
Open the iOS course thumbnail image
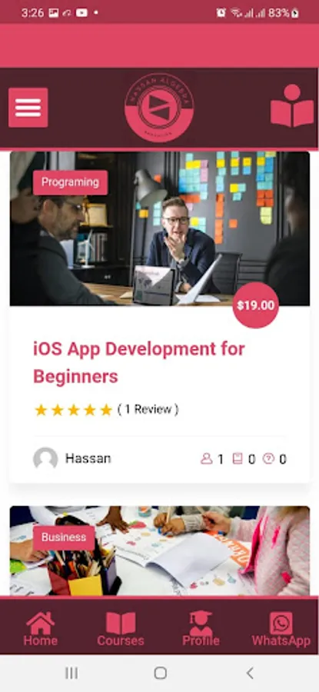pyautogui.click(x=159, y=228)
